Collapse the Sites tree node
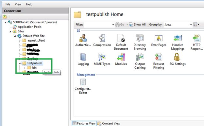 (10, 32)
